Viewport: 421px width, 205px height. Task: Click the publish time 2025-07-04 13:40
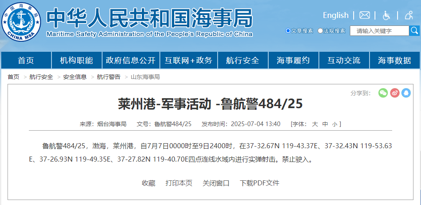click(x=256, y=124)
